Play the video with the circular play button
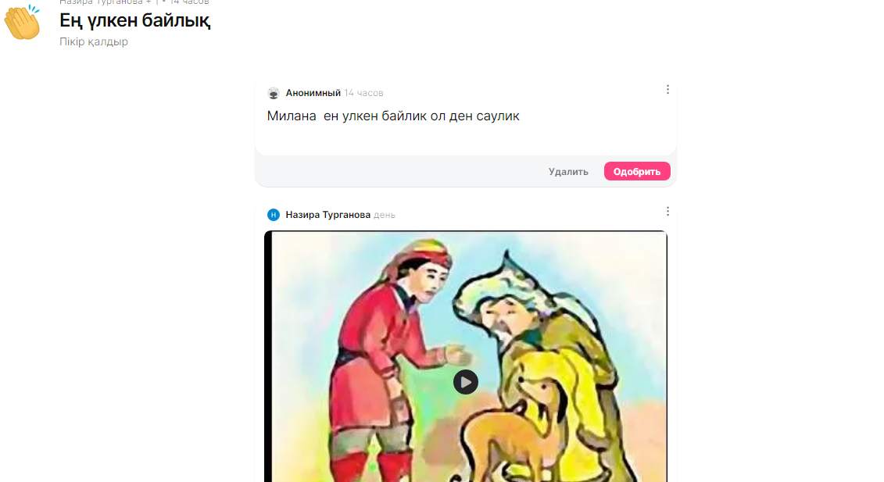884x482 pixels. click(466, 382)
